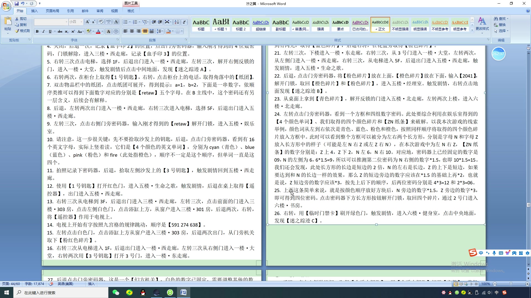
Task: Open the Font dialog launcher
Action: pos(118,40)
